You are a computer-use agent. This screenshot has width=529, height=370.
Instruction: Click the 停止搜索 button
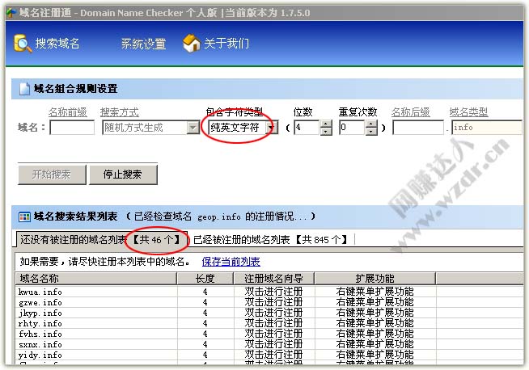123,174
